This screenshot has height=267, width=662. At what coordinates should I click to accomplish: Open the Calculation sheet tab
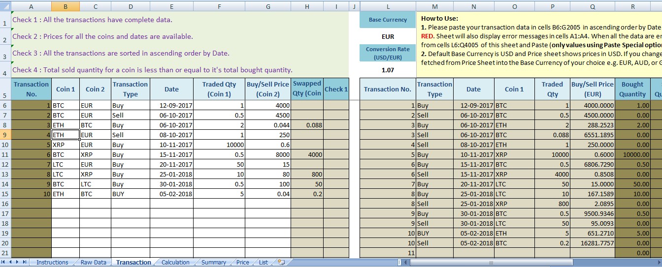tap(175, 263)
